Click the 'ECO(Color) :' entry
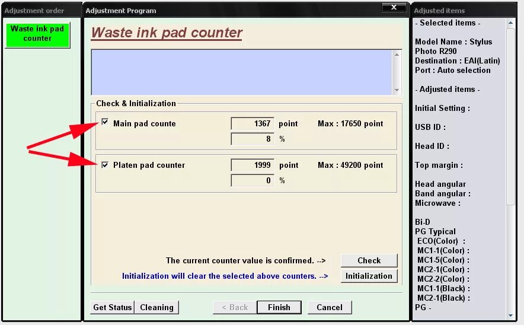The height and width of the screenshot is (325, 524). pyautogui.click(x=441, y=241)
